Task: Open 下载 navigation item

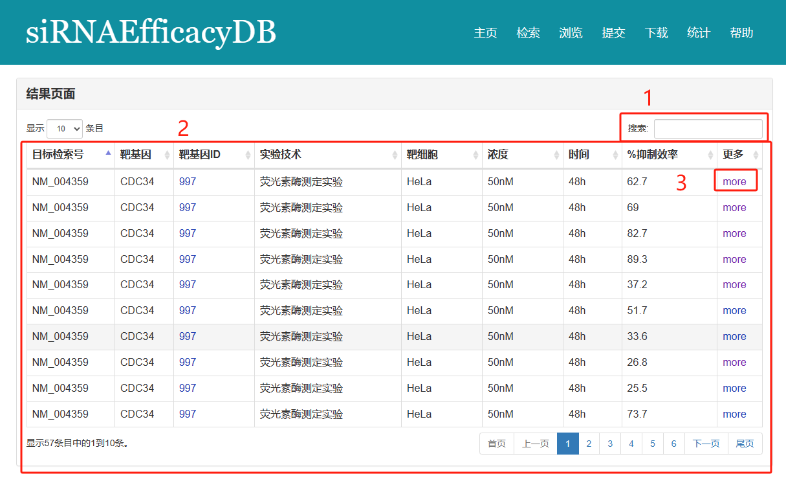Action: pos(656,33)
